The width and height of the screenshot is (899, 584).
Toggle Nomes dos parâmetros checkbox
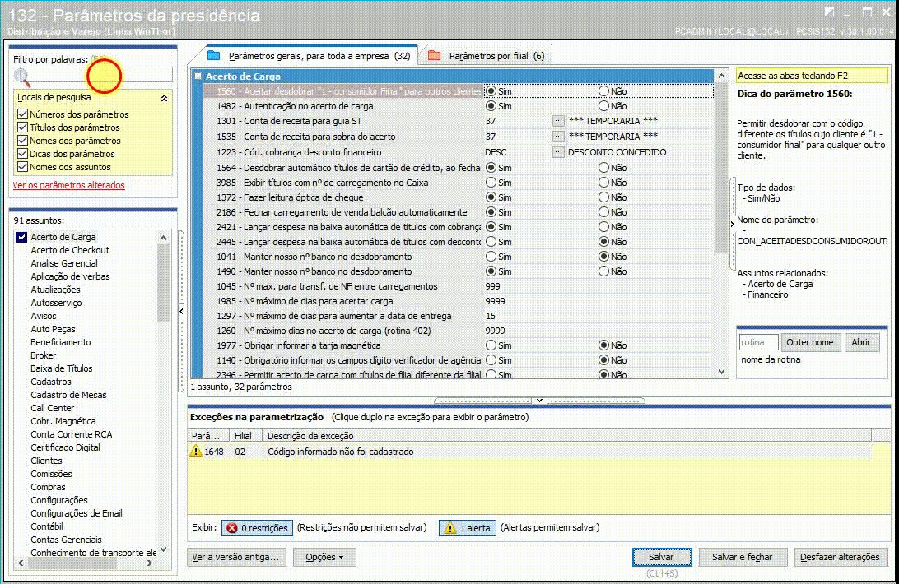(x=22, y=141)
